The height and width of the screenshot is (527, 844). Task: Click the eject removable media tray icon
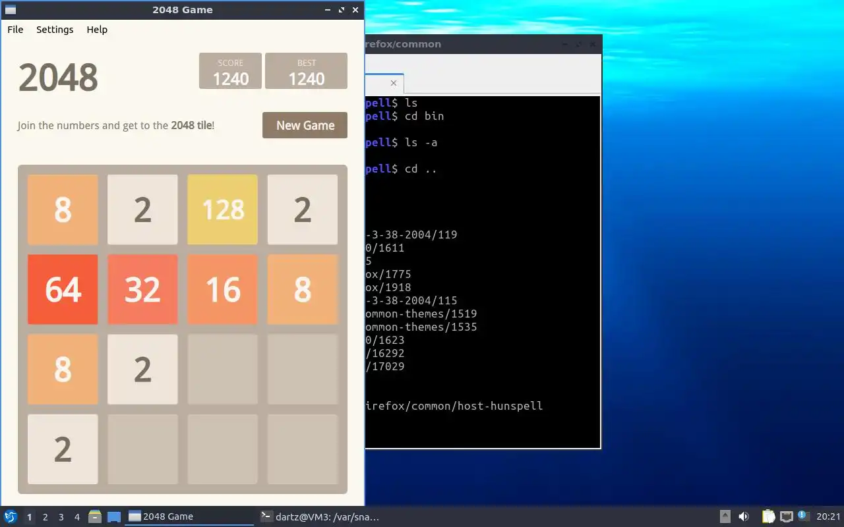[725, 516]
